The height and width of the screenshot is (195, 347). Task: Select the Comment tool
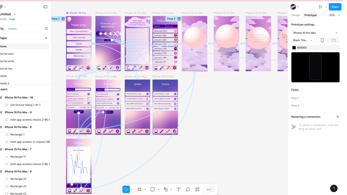click(x=188, y=190)
